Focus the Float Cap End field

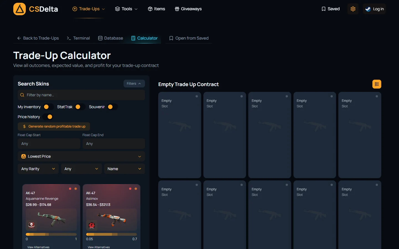114,144
